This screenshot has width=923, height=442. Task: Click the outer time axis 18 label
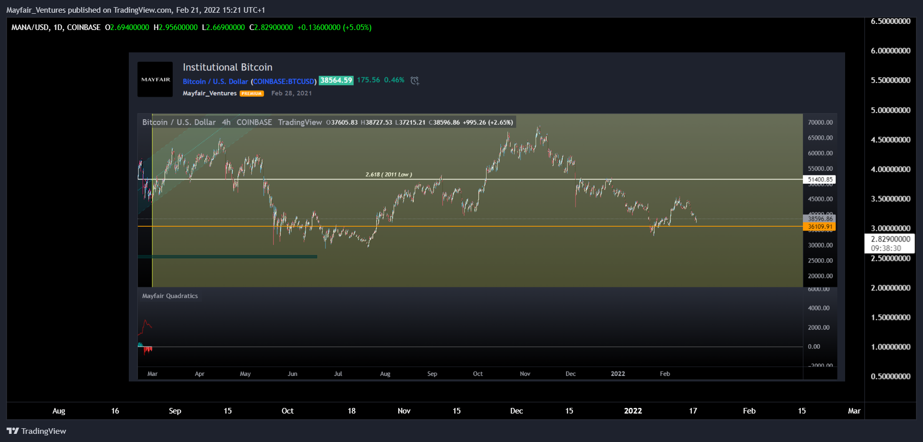click(351, 411)
